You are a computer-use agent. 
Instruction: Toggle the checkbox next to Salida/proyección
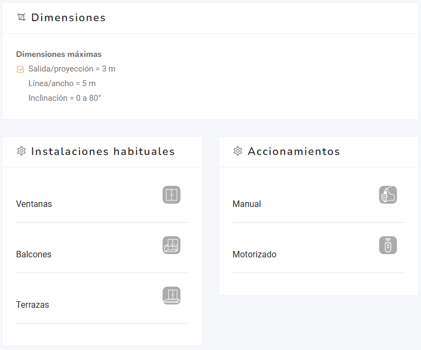21,69
